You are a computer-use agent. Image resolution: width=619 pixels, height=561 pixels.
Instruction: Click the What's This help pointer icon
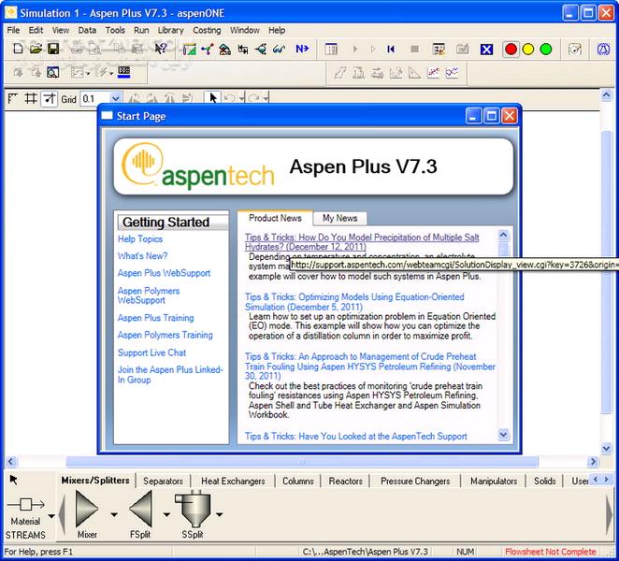click(161, 49)
